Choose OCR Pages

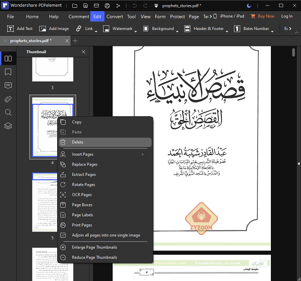(x=105, y=195)
